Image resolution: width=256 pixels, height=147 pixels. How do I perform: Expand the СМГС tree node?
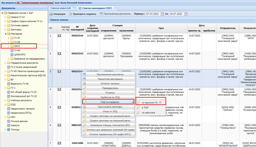click(9, 46)
